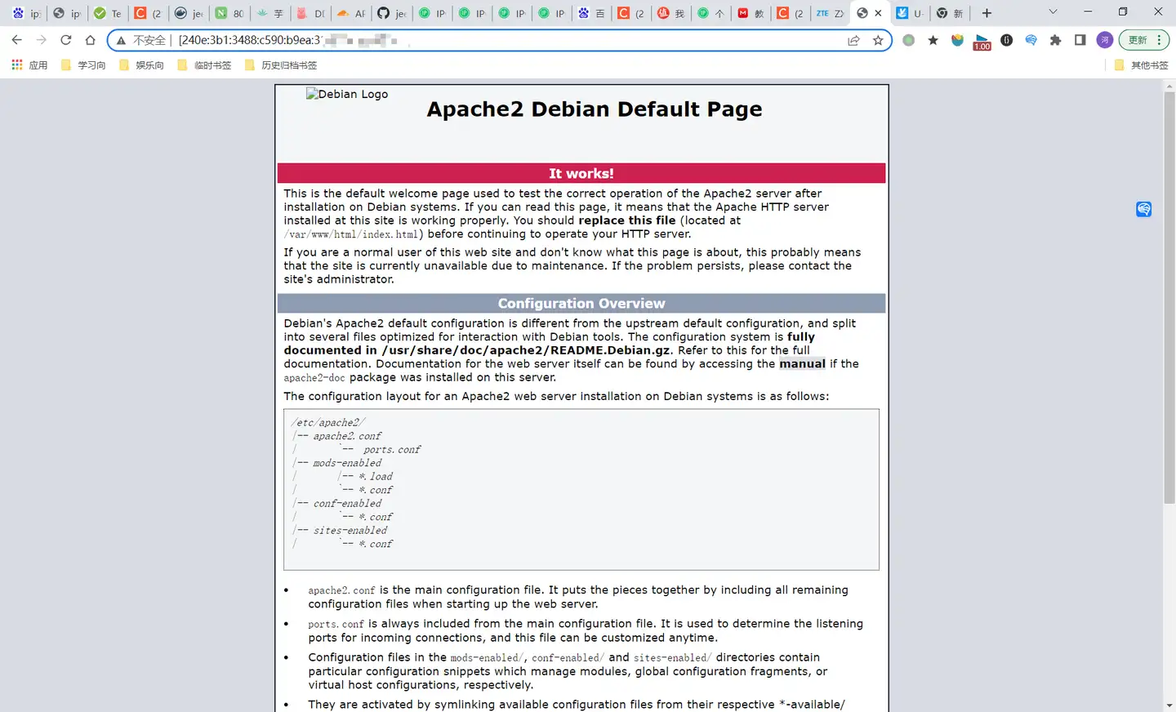Click the ports.conf line in the tree
Screen dimensions: 1176x712
[x=392, y=450]
